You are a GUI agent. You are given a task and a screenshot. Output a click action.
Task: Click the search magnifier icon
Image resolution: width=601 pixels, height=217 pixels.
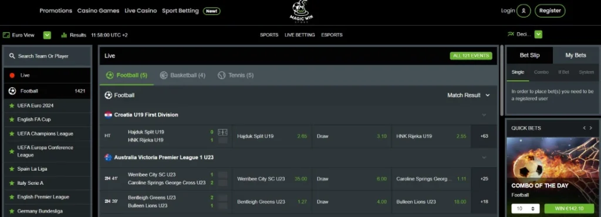(12, 56)
